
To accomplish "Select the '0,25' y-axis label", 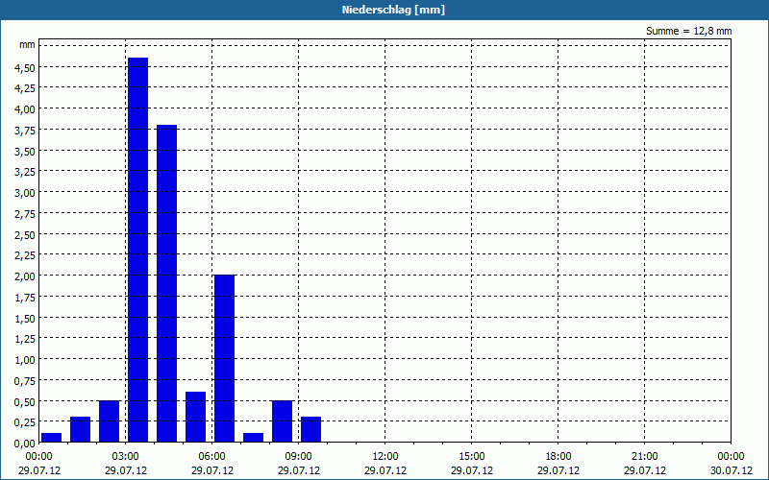I will click(25, 422).
